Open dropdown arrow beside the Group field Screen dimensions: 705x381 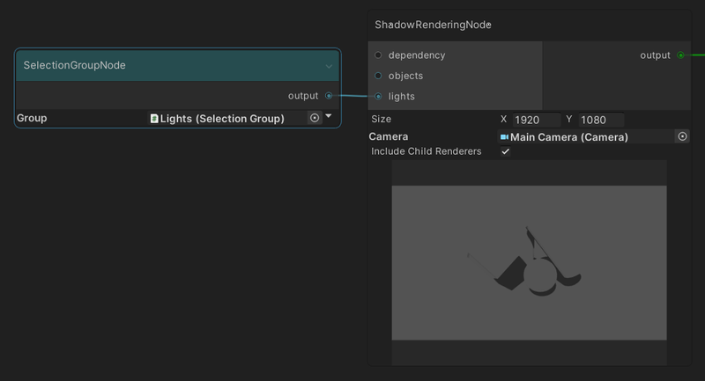coord(329,116)
